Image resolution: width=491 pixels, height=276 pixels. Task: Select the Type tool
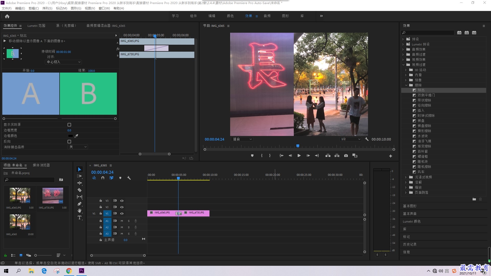80,217
